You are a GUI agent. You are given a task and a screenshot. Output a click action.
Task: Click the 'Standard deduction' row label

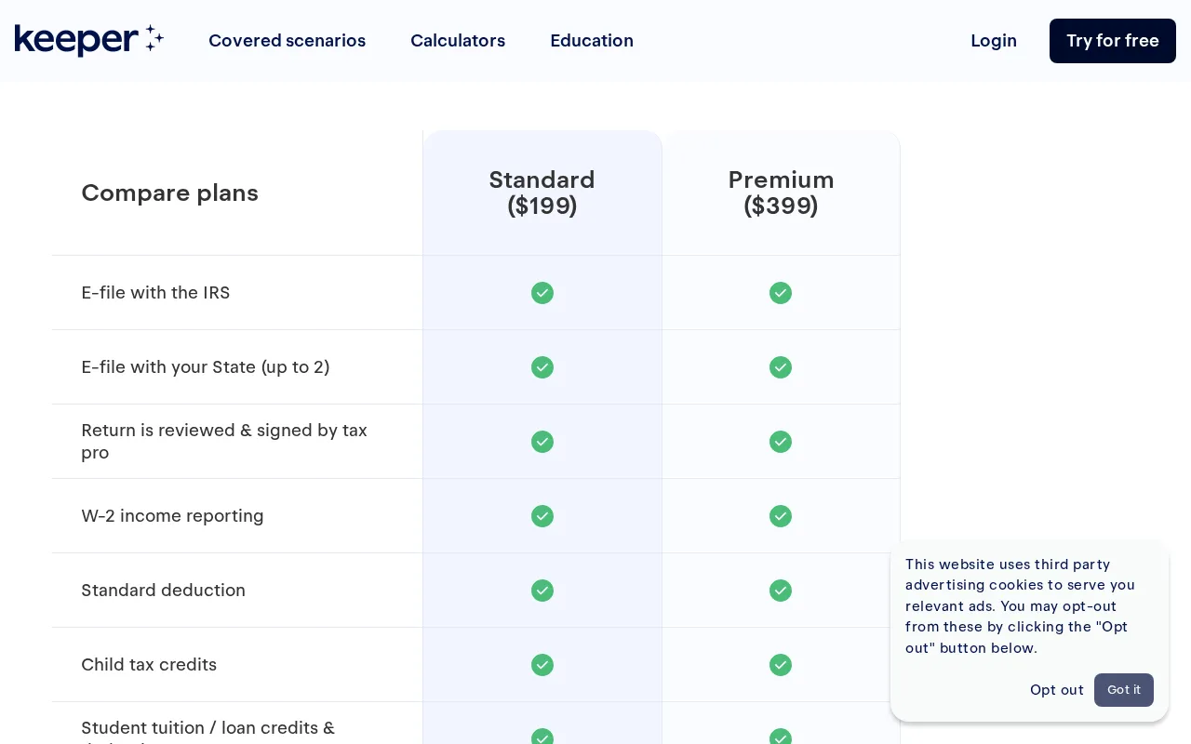pyautogui.click(x=163, y=591)
